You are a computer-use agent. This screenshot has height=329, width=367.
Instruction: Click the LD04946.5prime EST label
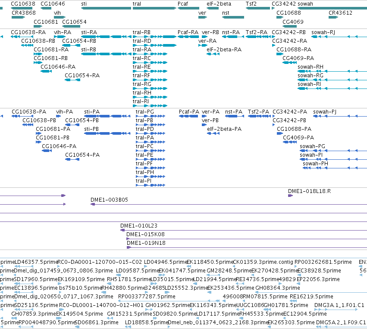(x=166, y=262)
